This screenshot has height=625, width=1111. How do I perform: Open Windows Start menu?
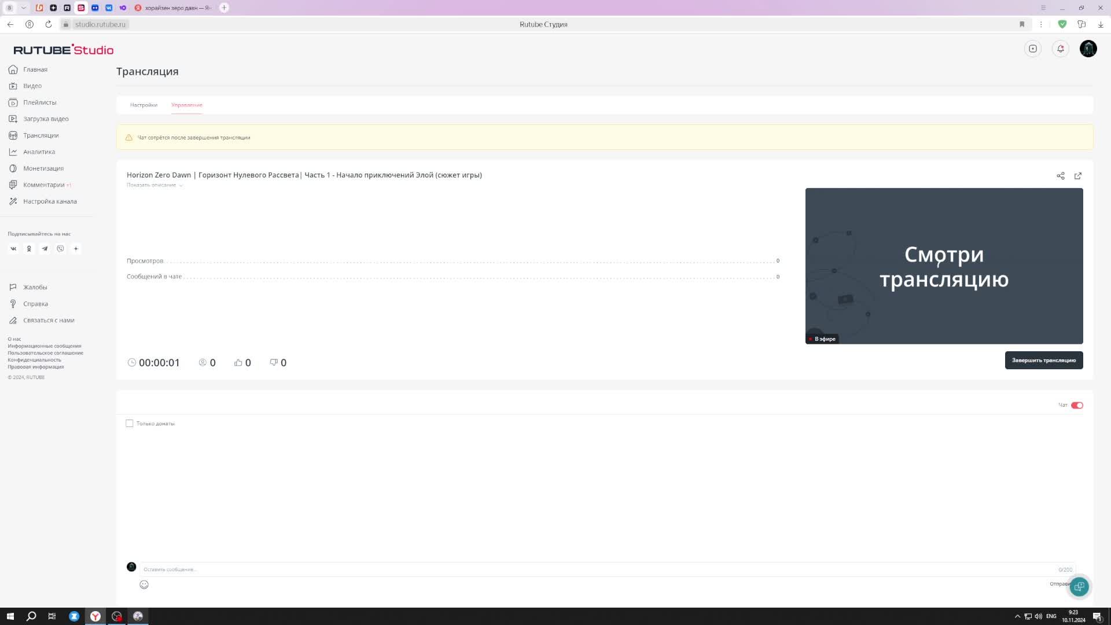coord(10,616)
